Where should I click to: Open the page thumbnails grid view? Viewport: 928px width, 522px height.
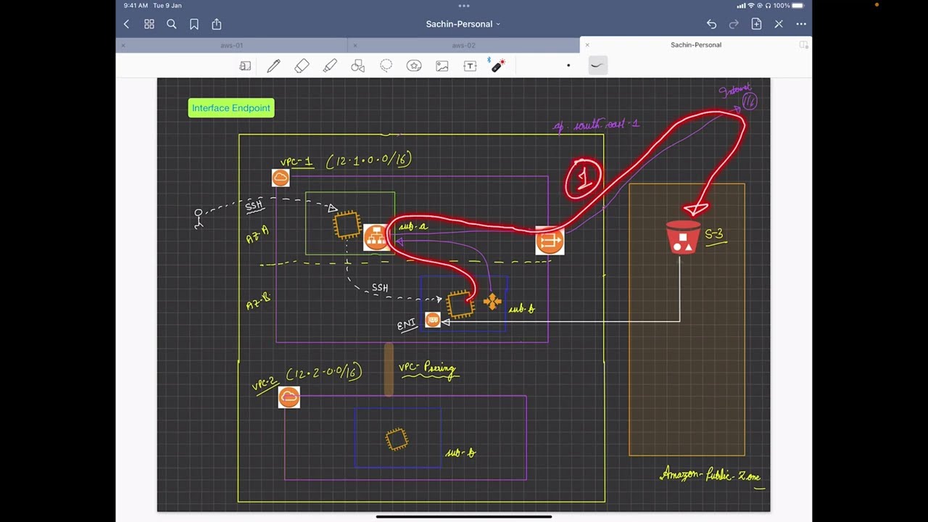click(x=149, y=24)
